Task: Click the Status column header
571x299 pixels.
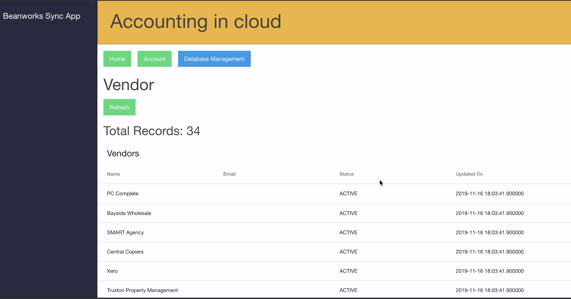Action: click(346, 174)
